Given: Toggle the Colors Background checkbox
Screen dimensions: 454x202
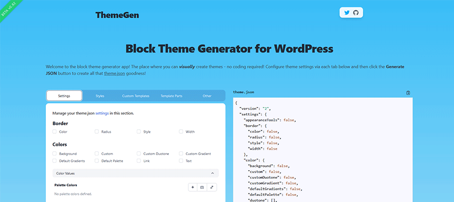Looking at the screenshot, I should pyautogui.click(x=54, y=154).
